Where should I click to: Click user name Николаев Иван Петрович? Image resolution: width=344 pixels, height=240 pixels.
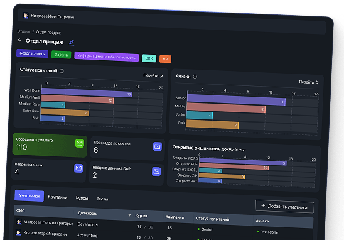53,16
